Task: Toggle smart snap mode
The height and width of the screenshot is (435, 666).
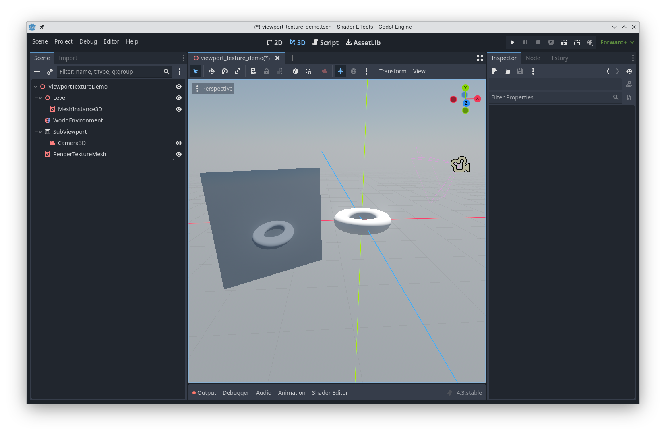Action: (309, 71)
